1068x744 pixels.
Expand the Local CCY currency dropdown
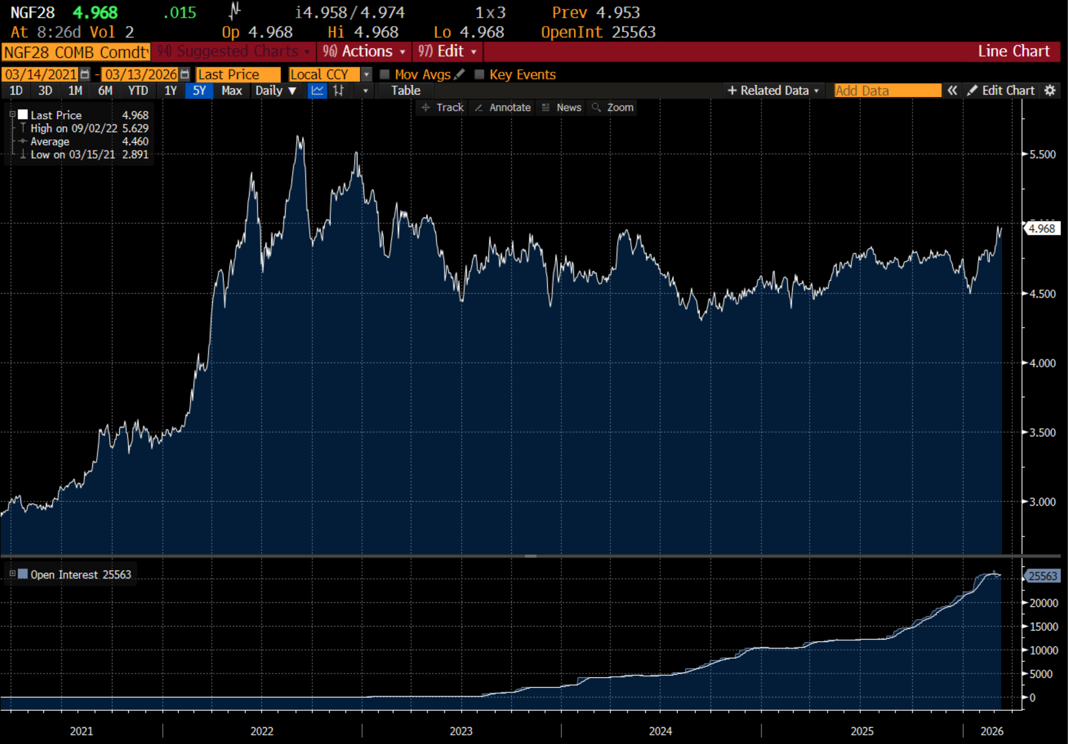pyautogui.click(x=366, y=75)
